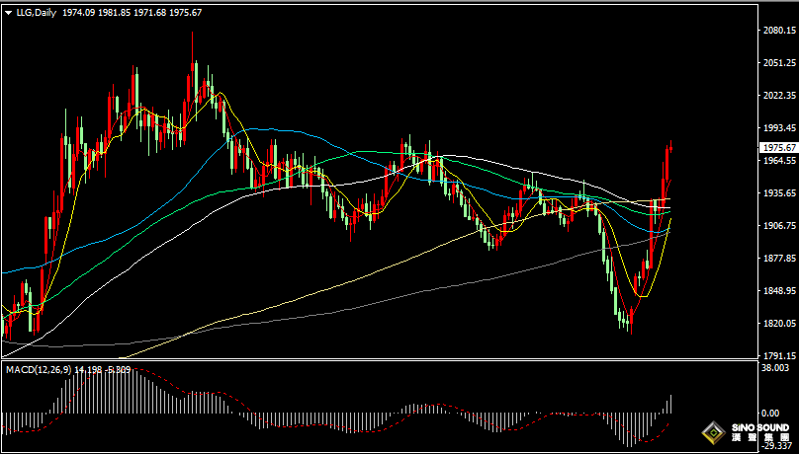Click the 1935.65 price axis label
Viewport: 799px width, 454px height.
point(780,193)
